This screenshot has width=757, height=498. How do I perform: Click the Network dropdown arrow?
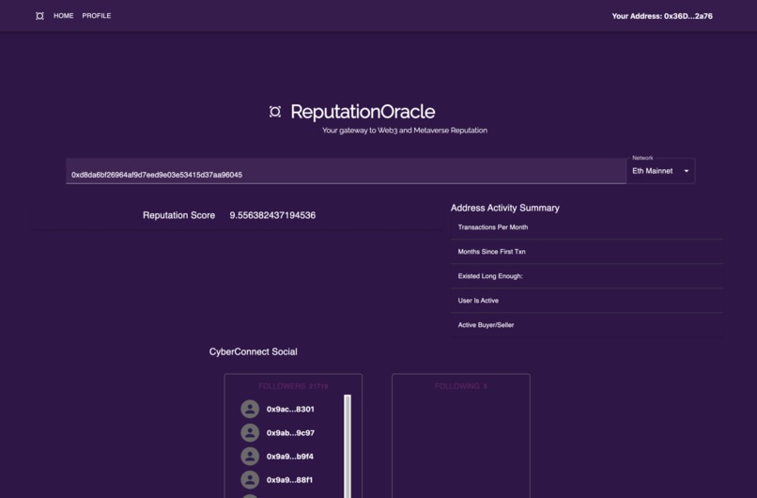click(x=686, y=171)
